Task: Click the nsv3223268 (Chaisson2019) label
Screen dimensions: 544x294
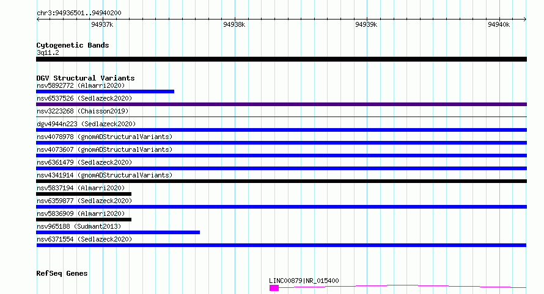Action: point(83,111)
